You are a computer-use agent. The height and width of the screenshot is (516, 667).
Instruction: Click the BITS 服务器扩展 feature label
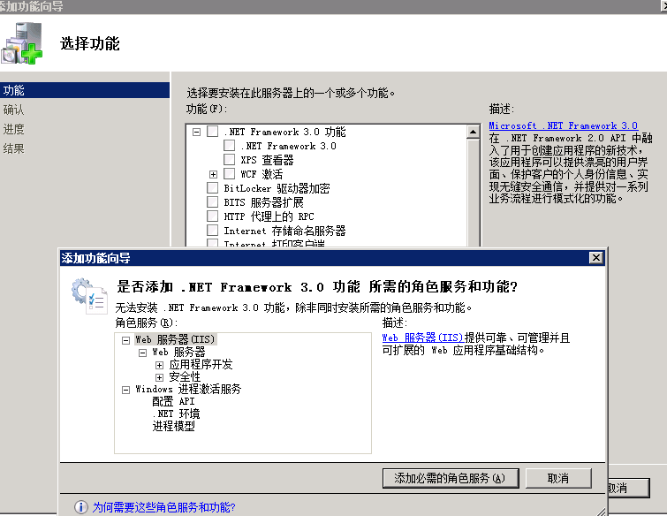pos(264,202)
